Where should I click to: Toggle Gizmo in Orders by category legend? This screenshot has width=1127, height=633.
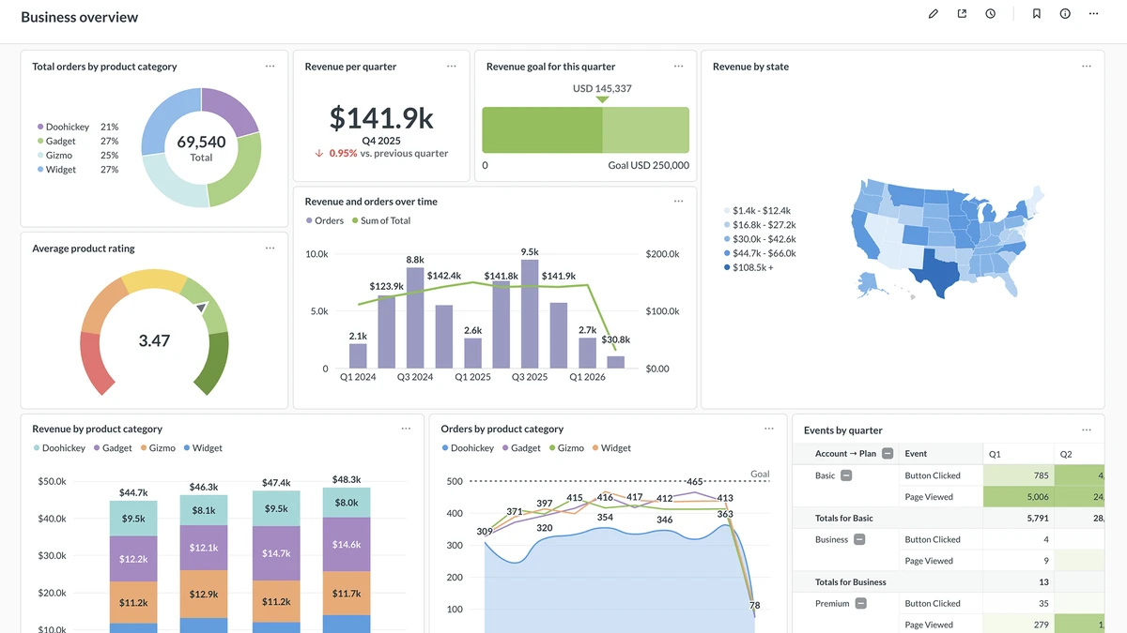click(566, 448)
